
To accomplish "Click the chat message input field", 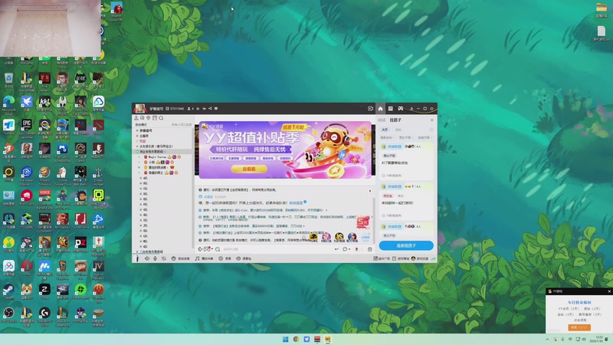I will pyautogui.click(x=277, y=249).
